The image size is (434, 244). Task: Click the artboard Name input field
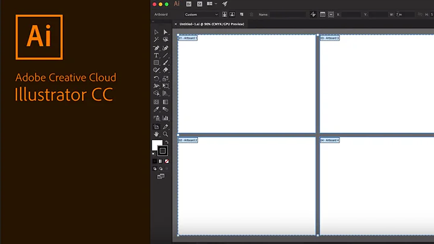point(288,14)
